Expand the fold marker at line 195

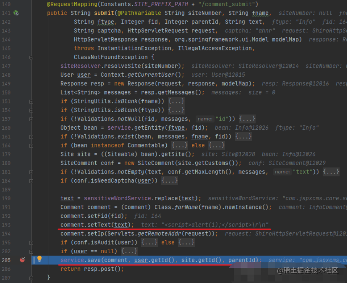(31, 243)
